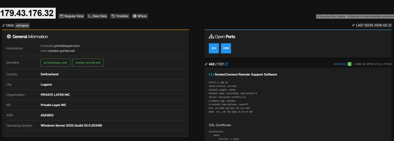The width and height of the screenshot is (394, 141).
Task: Select the HTTP/1.1 200 OK line
Action: (x=218, y=82)
